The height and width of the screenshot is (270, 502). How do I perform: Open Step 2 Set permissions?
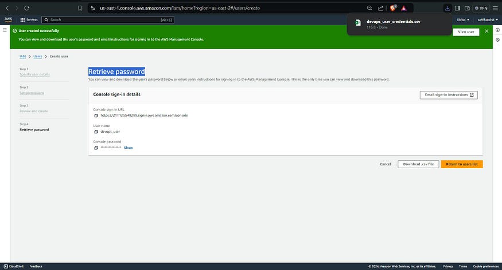point(32,93)
